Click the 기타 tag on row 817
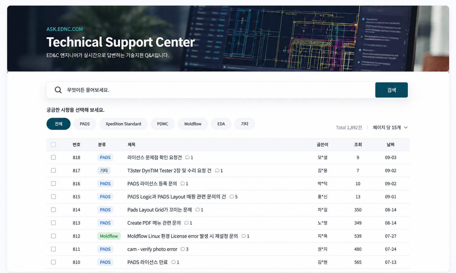 click(104, 170)
